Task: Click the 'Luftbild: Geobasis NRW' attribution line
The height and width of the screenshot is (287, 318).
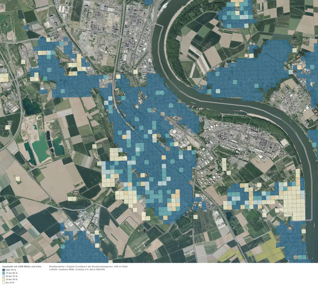Action: (77, 269)
